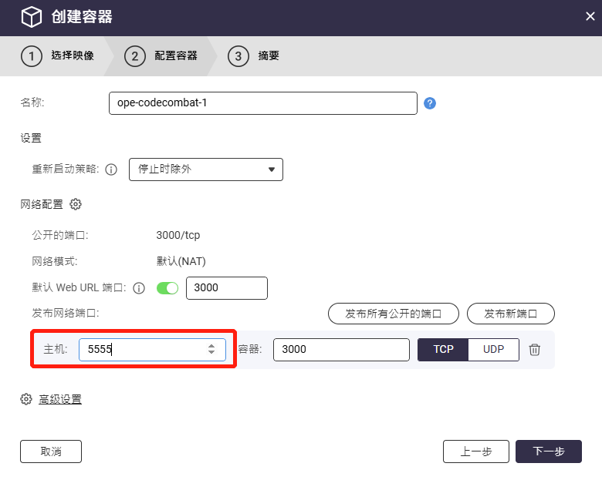Jump to step 3 摘要
The width and height of the screenshot is (602, 480).
pos(253,56)
